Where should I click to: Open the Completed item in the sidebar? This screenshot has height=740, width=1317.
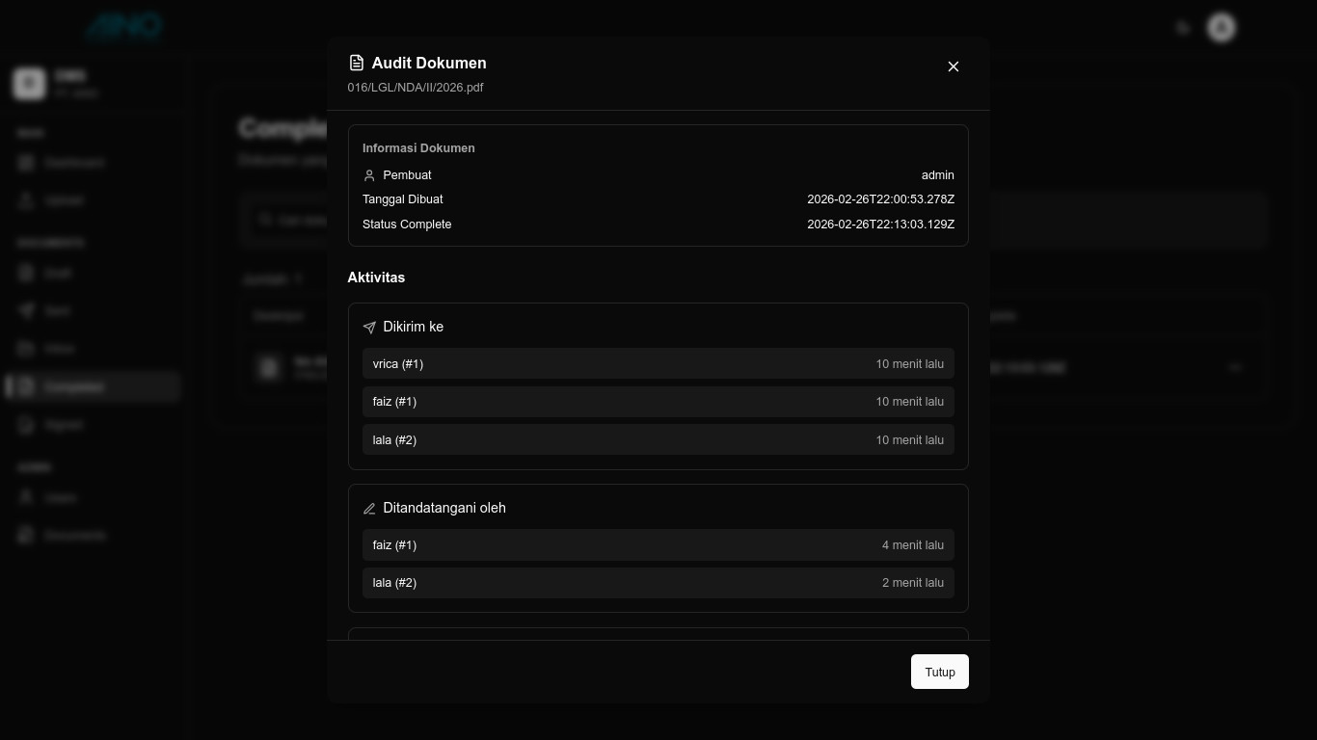click(74, 387)
